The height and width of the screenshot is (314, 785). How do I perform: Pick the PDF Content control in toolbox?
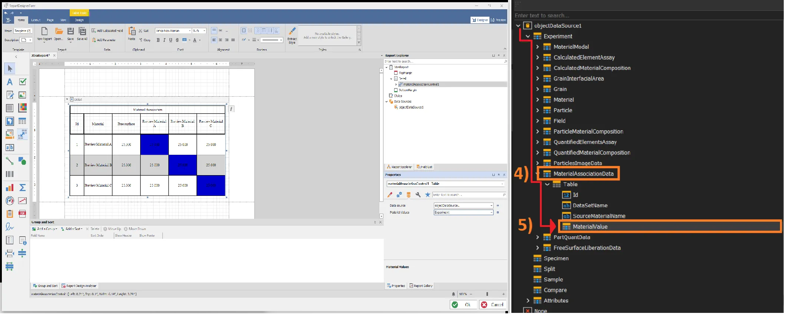pyautogui.click(x=23, y=214)
